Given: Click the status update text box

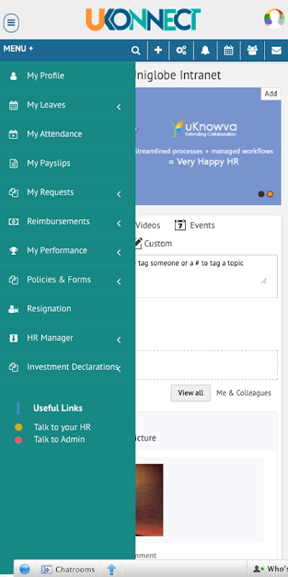Looking at the screenshot, I should pyautogui.click(x=207, y=276).
